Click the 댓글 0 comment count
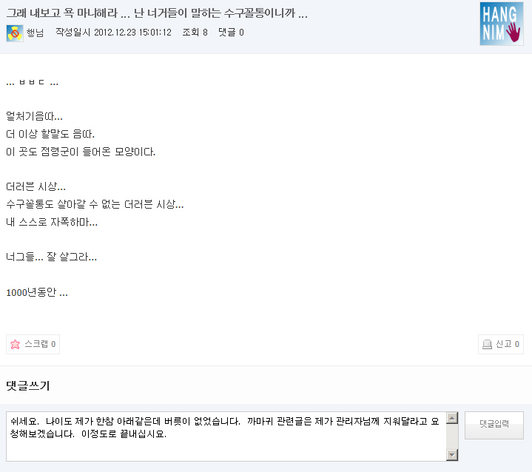This screenshot has width=532, height=472. click(x=231, y=33)
